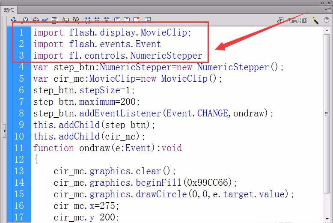Click 'import fl.controls.NumericStepper' line
The height and width of the screenshot is (223, 333).
118,56
